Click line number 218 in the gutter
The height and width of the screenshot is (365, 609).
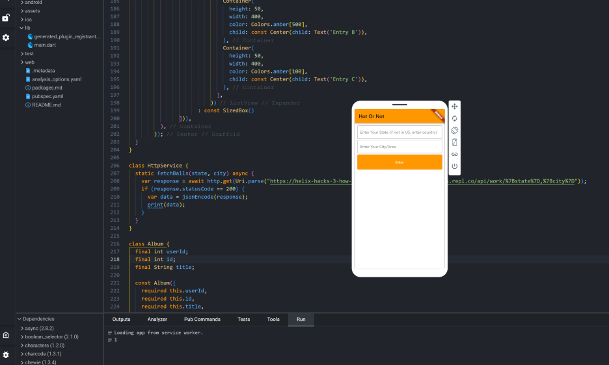point(115,260)
